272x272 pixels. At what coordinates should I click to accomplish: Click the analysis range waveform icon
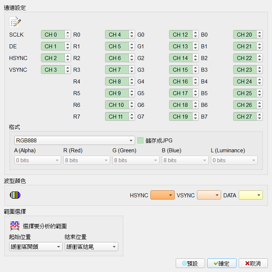[x=15, y=226]
